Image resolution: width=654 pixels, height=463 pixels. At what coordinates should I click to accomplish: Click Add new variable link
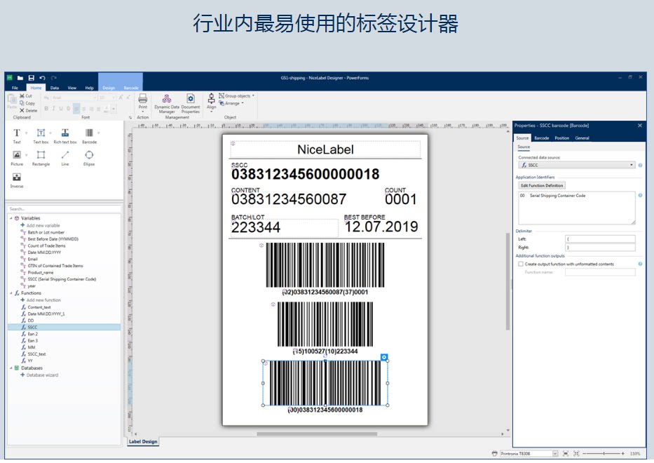pos(41,225)
